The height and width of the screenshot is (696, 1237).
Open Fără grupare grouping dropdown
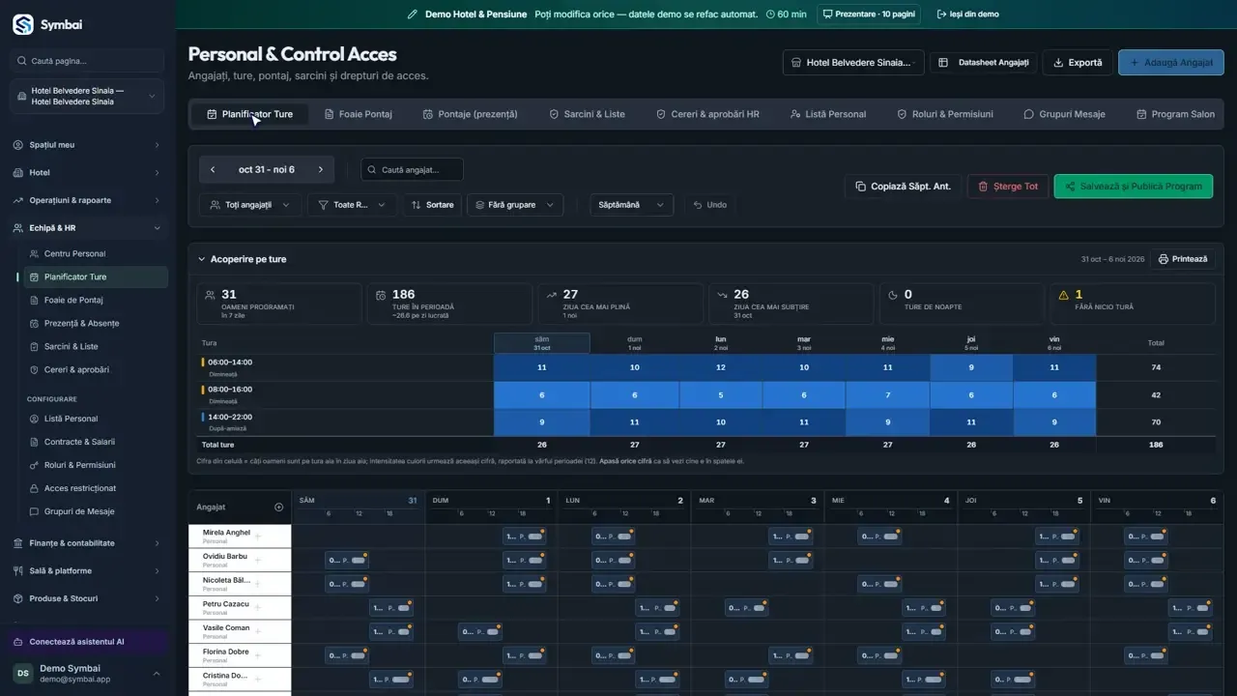pos(515,205)
